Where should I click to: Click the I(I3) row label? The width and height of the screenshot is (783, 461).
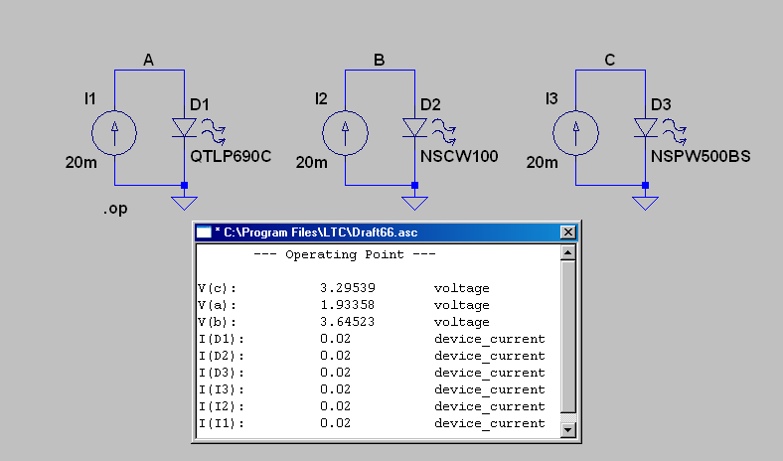click(222, 389)
